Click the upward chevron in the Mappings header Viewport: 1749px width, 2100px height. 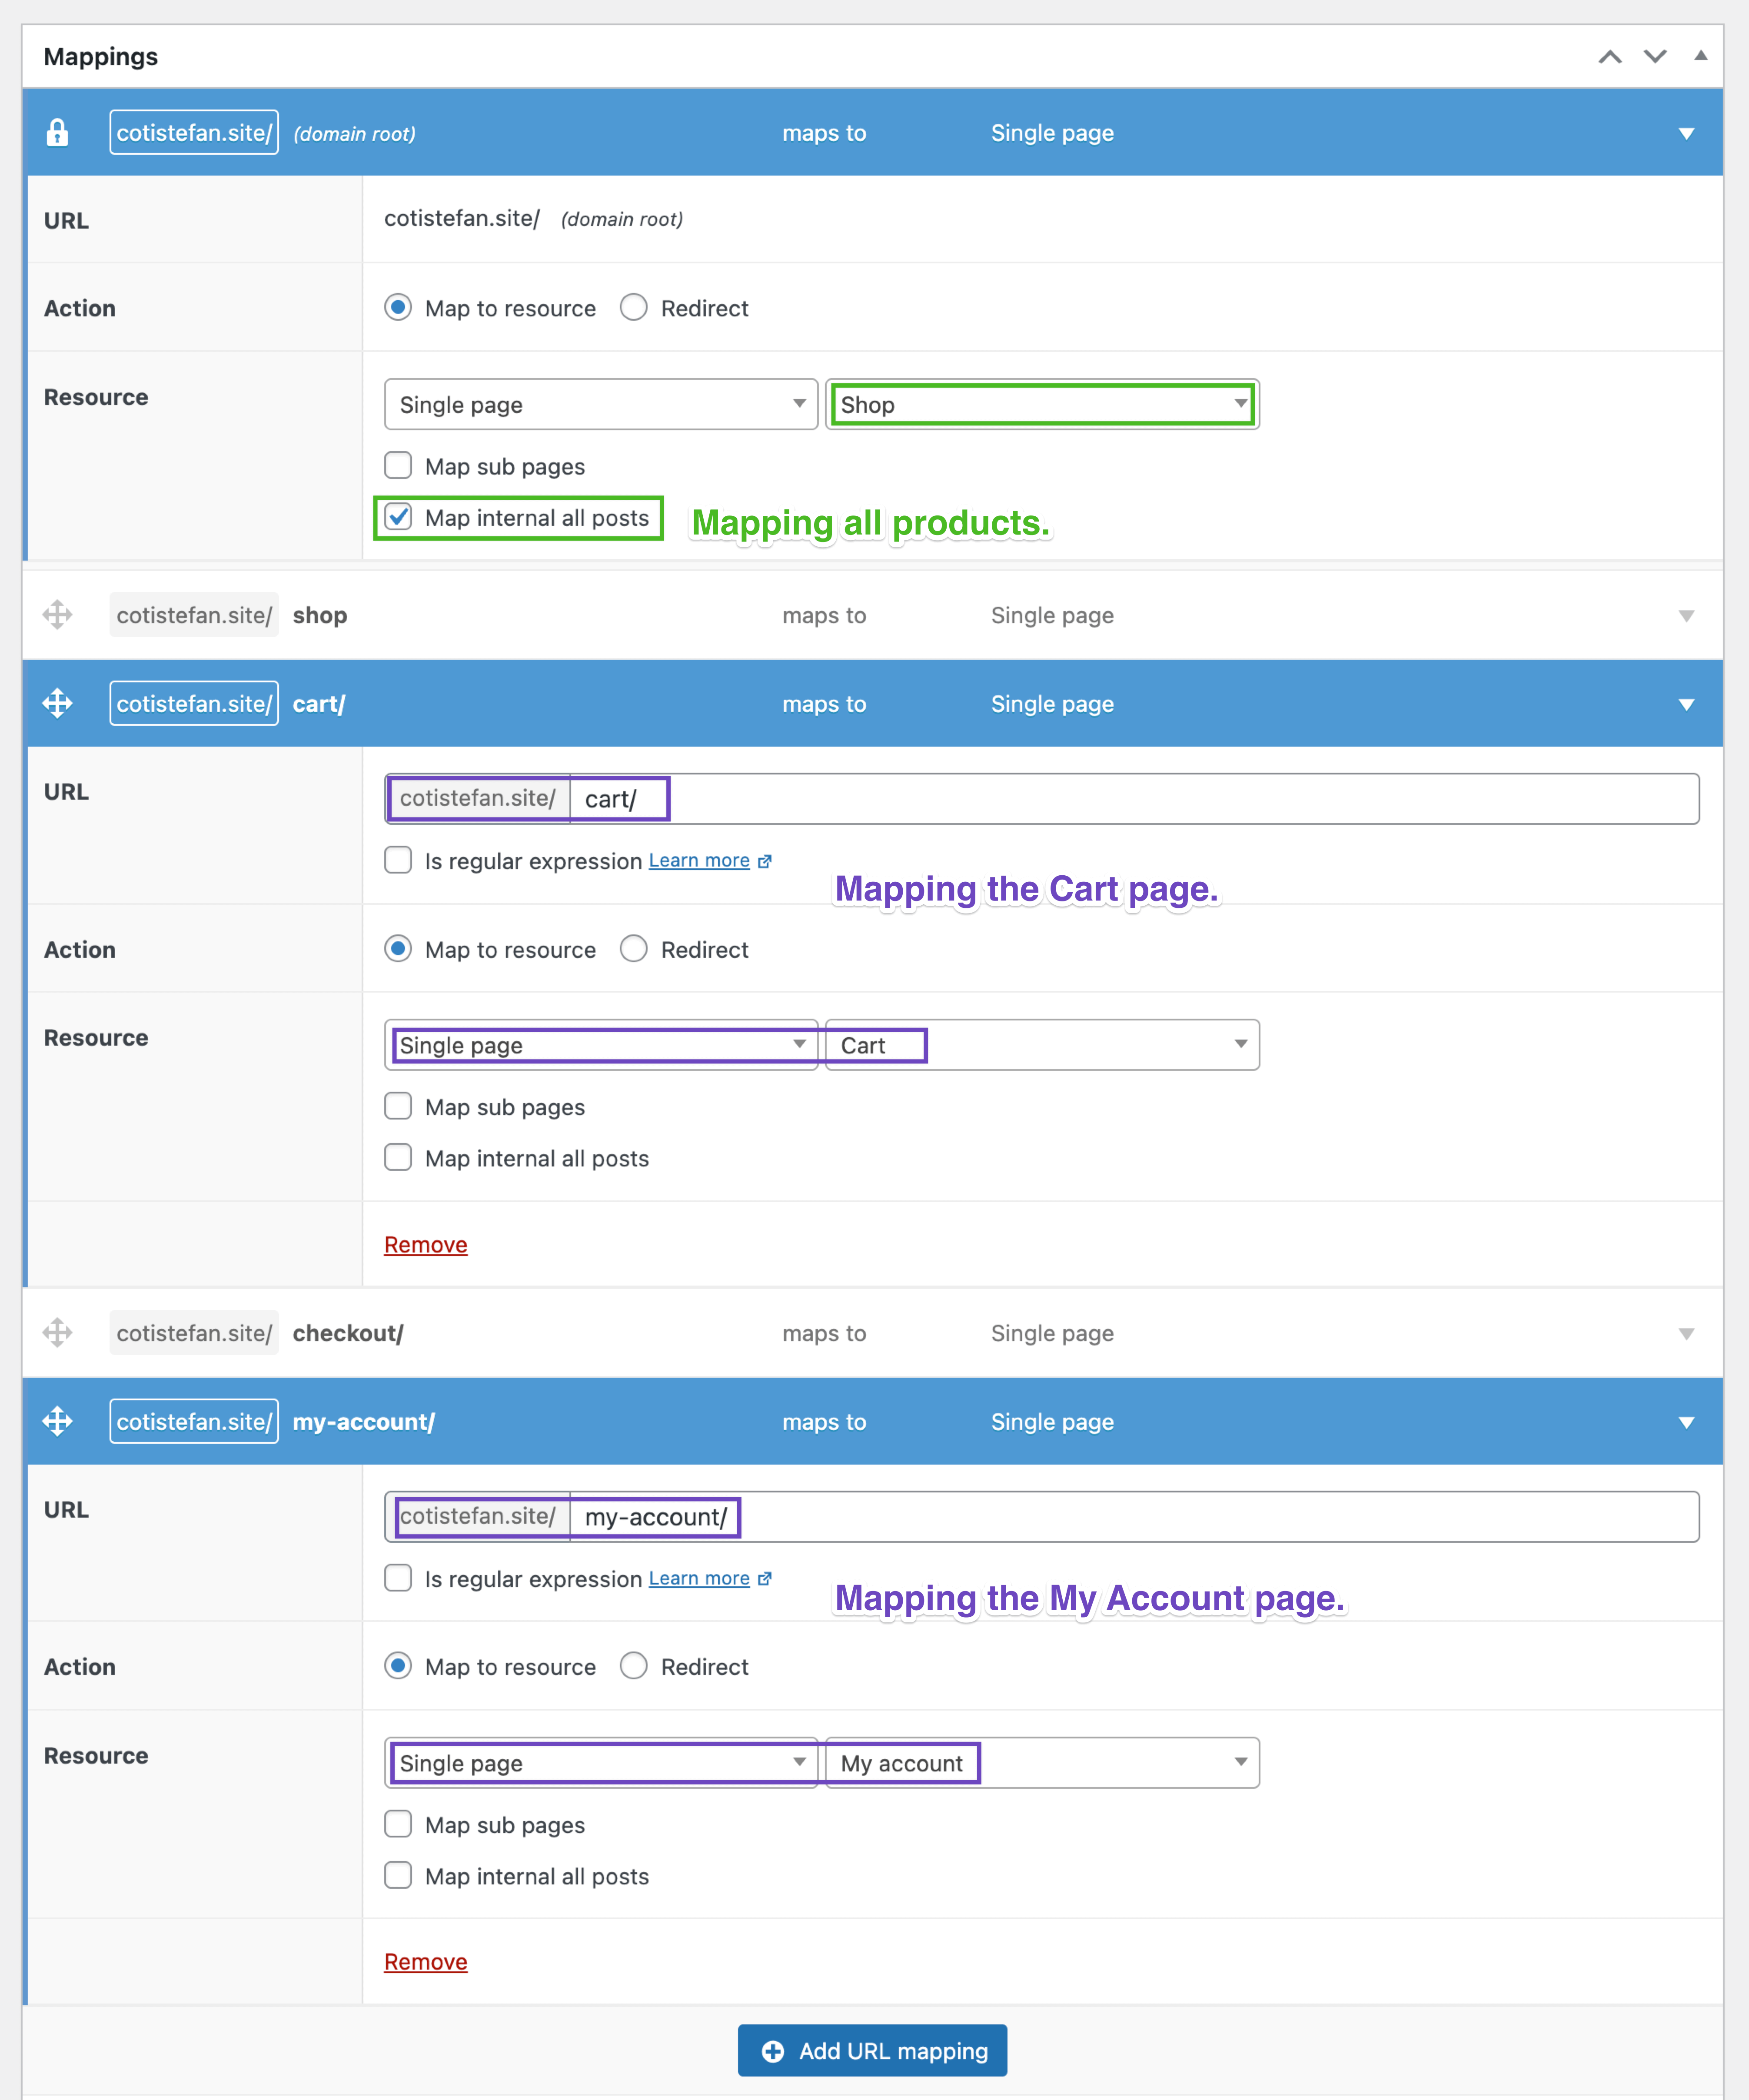1611,57
